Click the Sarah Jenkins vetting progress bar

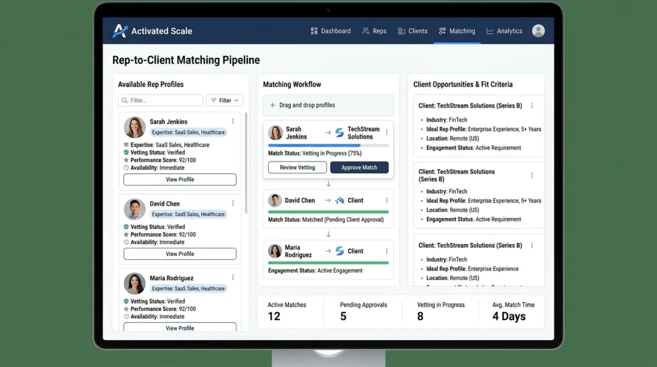pos(328,145)
